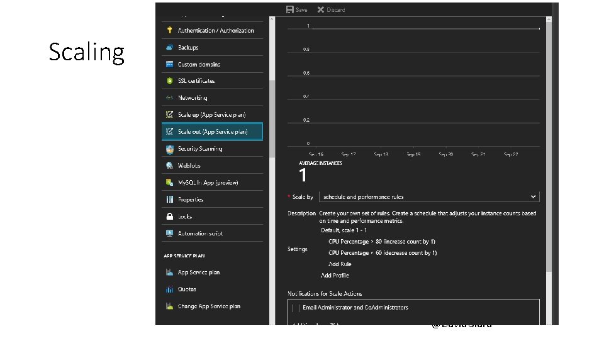Click the Scale out pencil icon
Image resolution: width=604 pixels, height=339 pixels.
click(169, 131)
